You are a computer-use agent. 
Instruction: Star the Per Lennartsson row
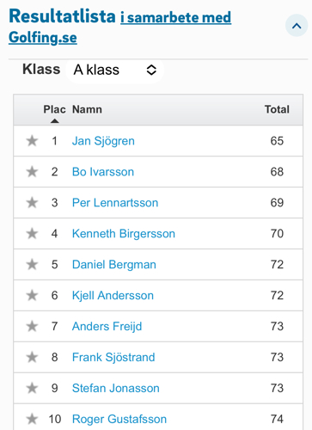[32, 203]
